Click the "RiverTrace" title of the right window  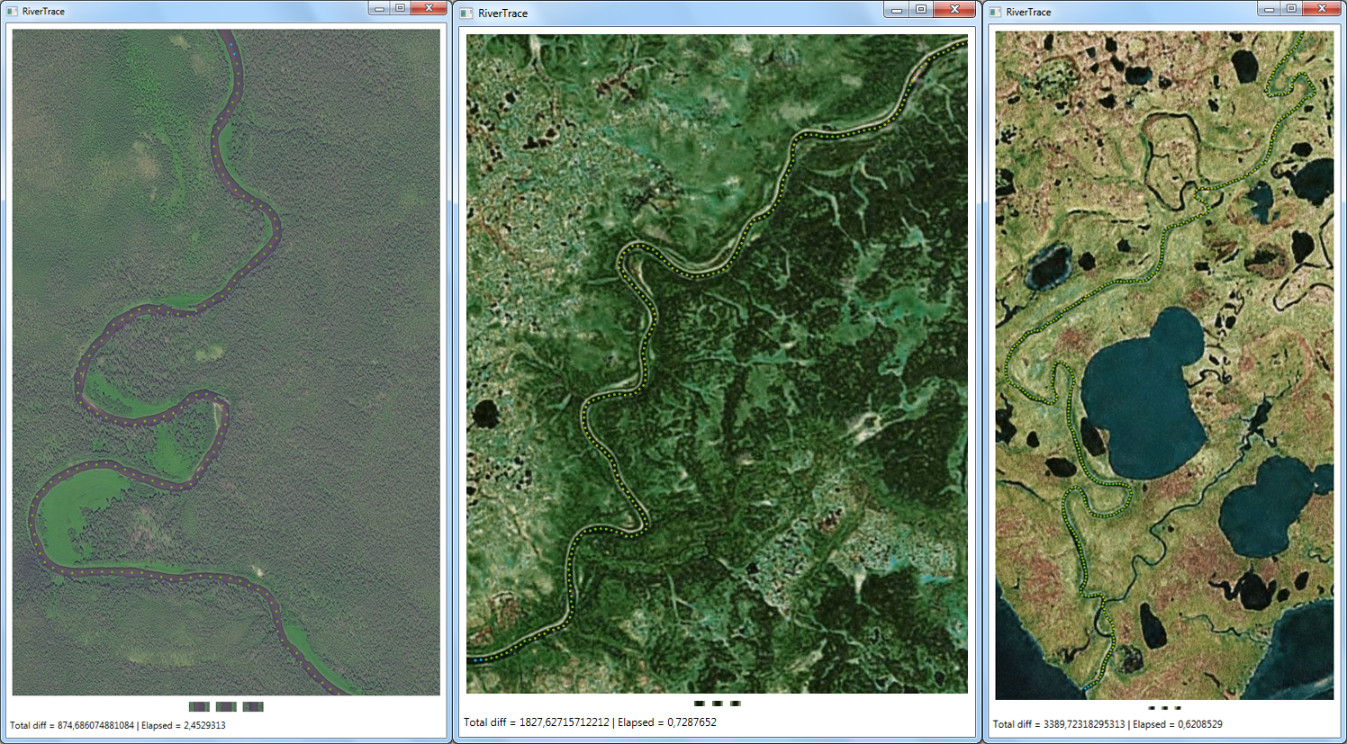click(x=1028, y=12)
